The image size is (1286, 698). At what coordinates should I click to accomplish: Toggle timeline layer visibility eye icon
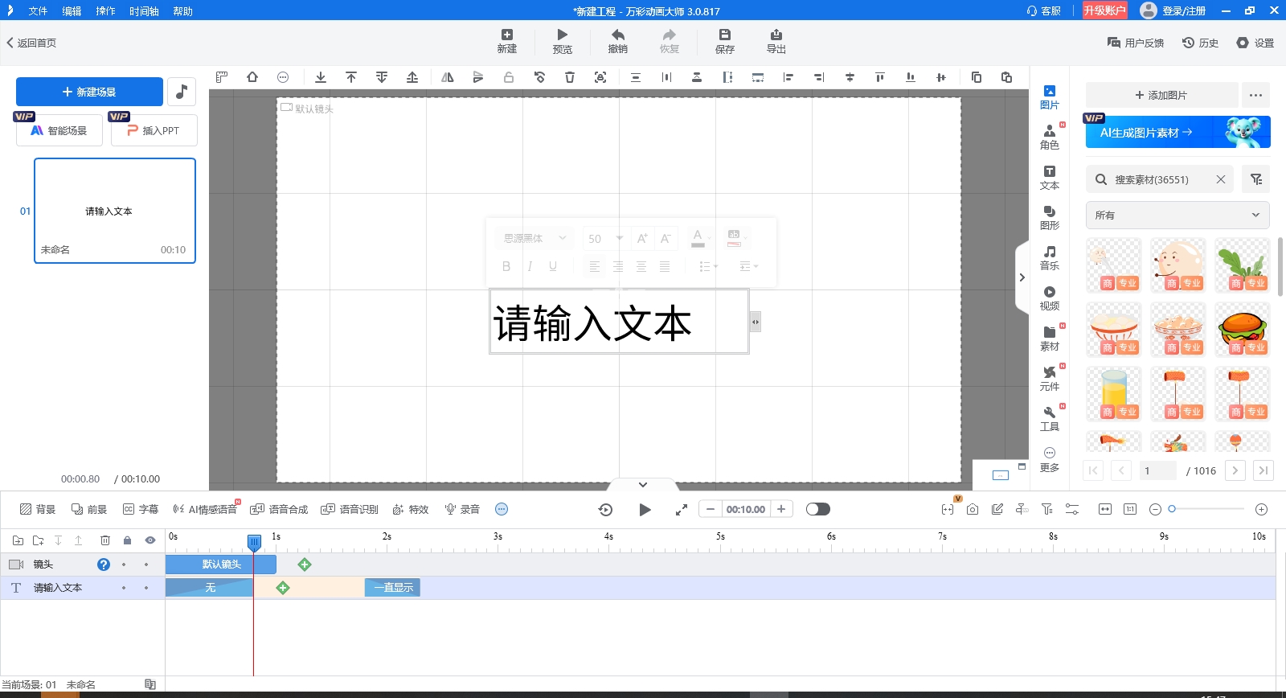tap(149, 540)
